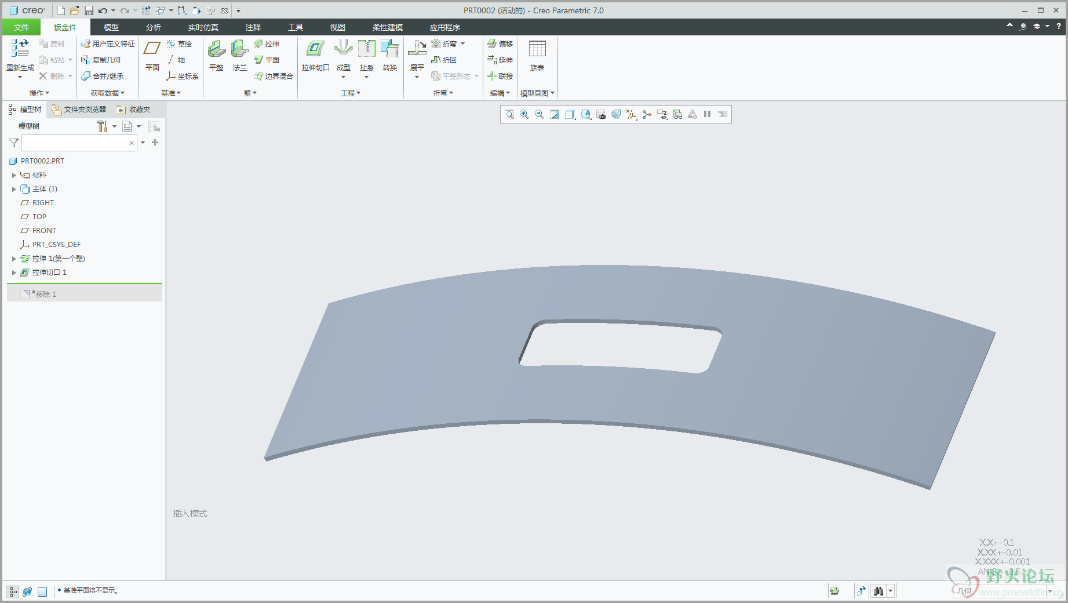
Task: Expand the 拉伸 1(第一个壁) tree node
Action: point(14,259)
